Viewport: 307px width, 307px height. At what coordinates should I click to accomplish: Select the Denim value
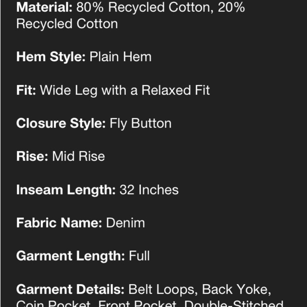point(126,223)
